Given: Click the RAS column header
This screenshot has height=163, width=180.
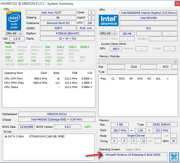Looking at the screenshot, I should click(140, 79).
